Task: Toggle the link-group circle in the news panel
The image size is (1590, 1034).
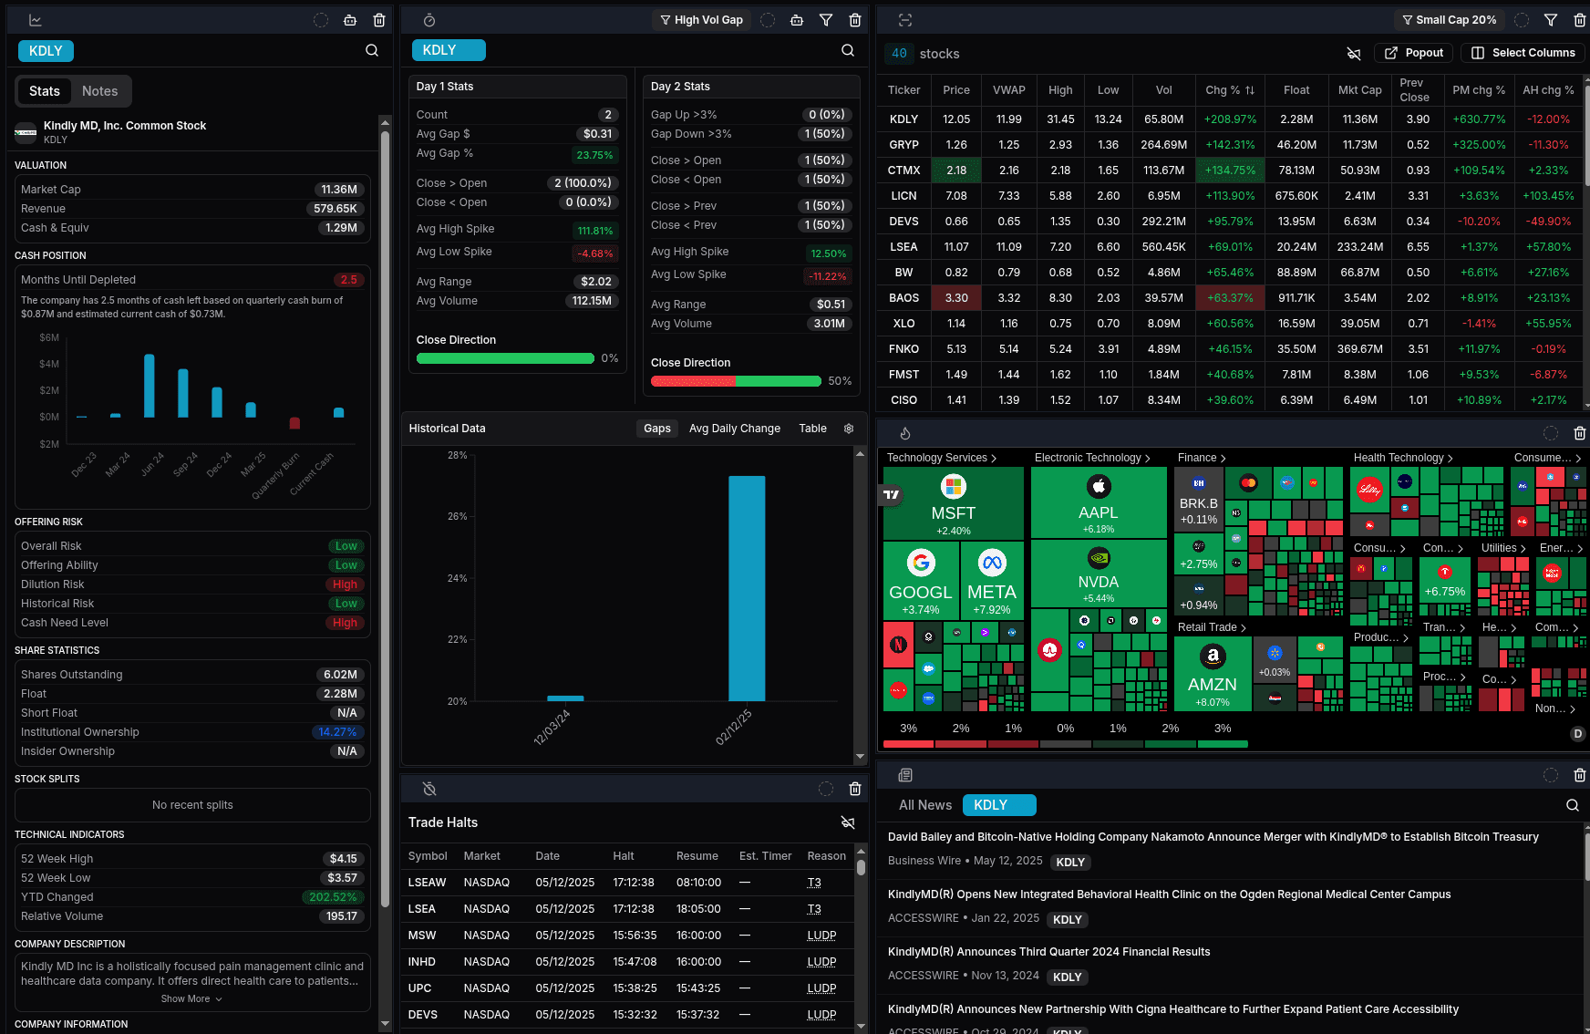Action: coord(1551,775)
